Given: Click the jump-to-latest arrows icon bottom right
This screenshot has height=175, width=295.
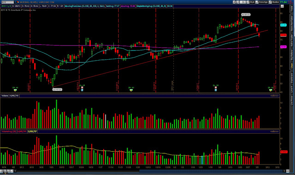Looking at the screenshot, I should (x=288, y=171).
